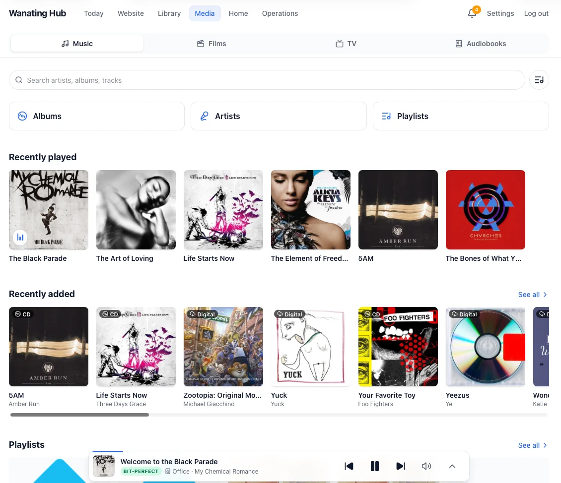Image resolution: width=561 pixels, height=483 pixels.
Task: Click See all for Playlists
Action: (x=532, y=445)
